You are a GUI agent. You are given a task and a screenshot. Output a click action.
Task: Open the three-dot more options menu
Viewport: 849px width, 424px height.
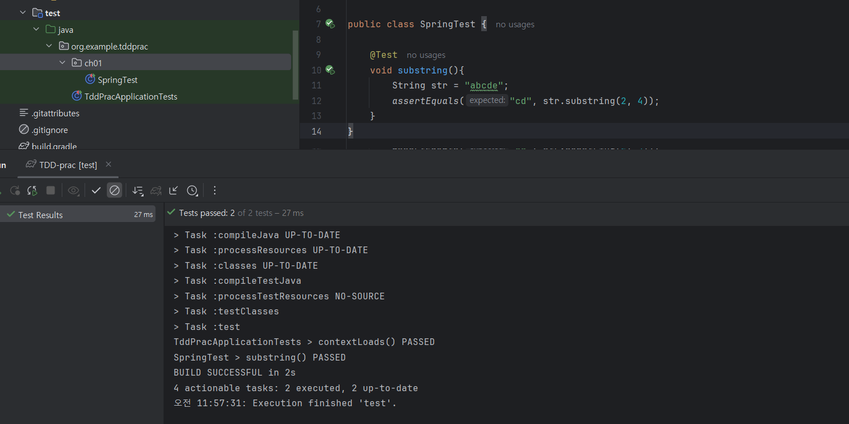tap(215, 190)
